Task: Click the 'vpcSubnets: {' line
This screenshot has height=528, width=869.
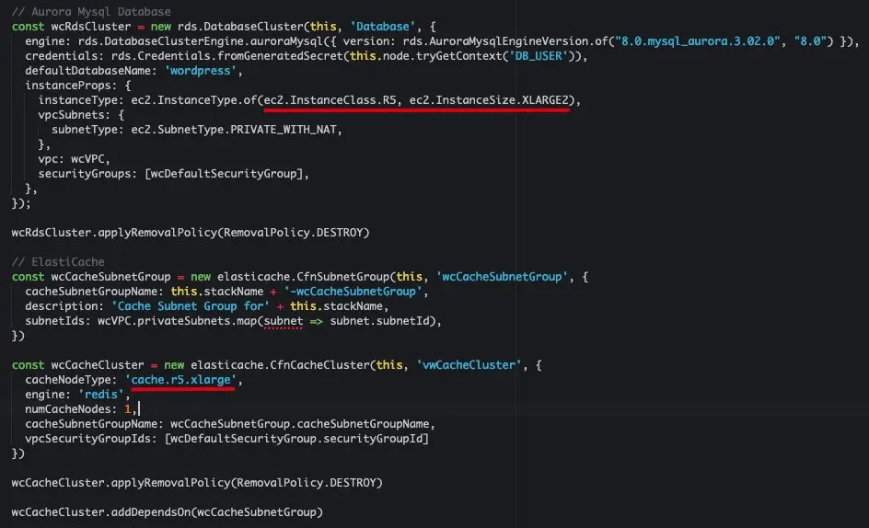Action: point(81,115)
